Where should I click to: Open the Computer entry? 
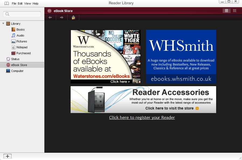coord(17,71)
